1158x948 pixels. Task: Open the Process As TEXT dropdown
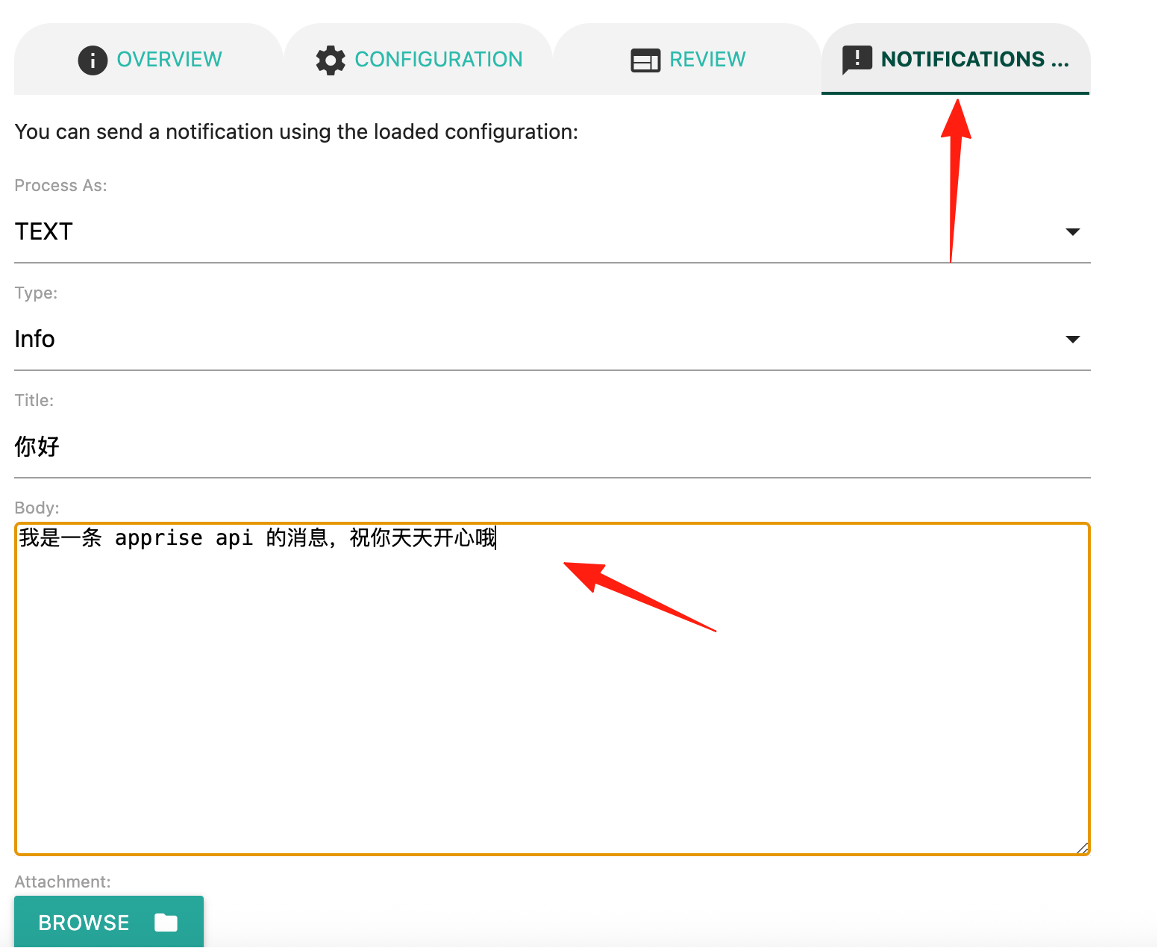point(552,231)
